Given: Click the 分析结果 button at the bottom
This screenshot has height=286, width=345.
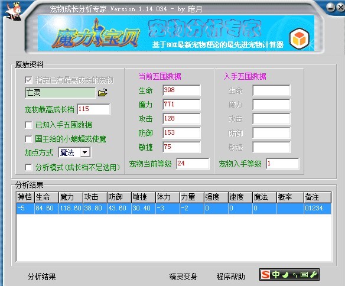Looking at the screenshot, I should pyautogui.click(x=42, y=277).
